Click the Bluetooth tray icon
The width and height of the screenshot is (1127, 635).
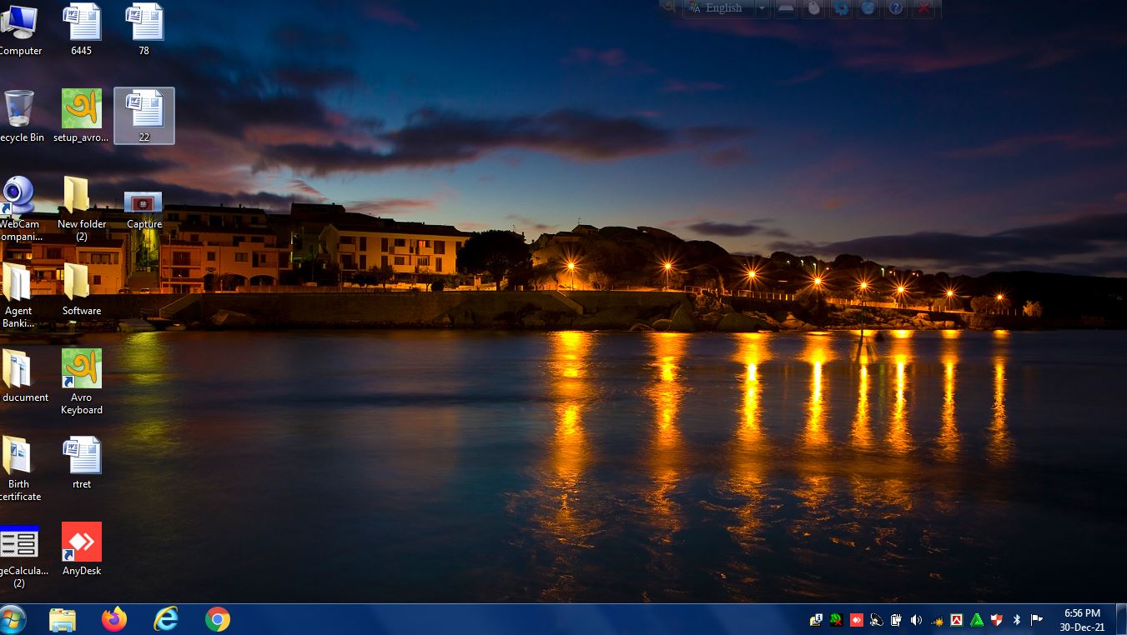point(1017,620)
